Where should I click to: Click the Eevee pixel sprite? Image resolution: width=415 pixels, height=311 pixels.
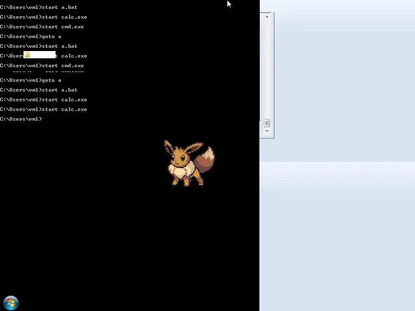pos(190,163)
